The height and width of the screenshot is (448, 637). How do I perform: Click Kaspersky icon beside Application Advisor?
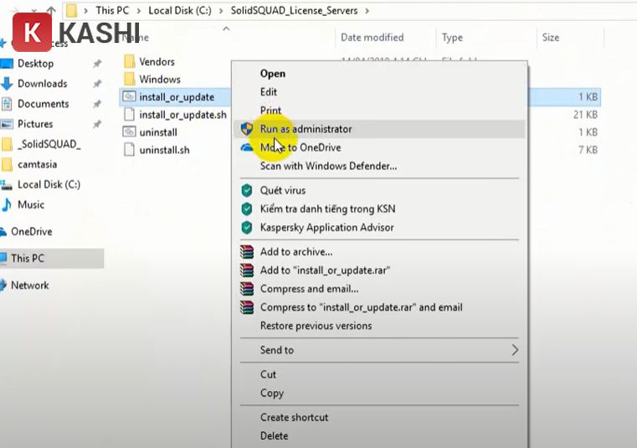point(247,227)
